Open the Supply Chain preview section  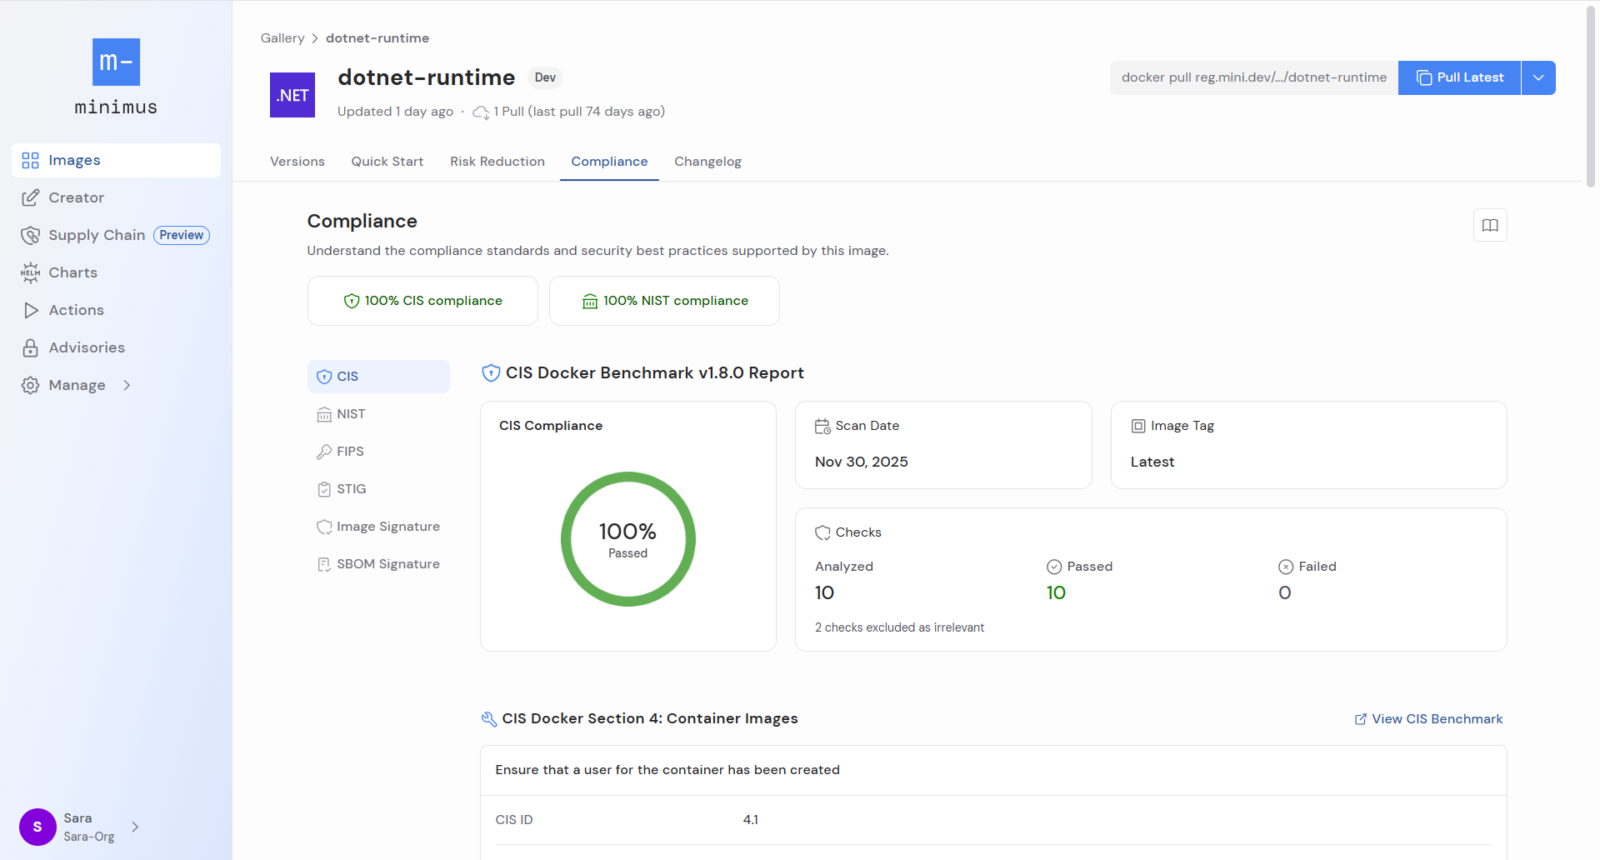pos(96,235)
